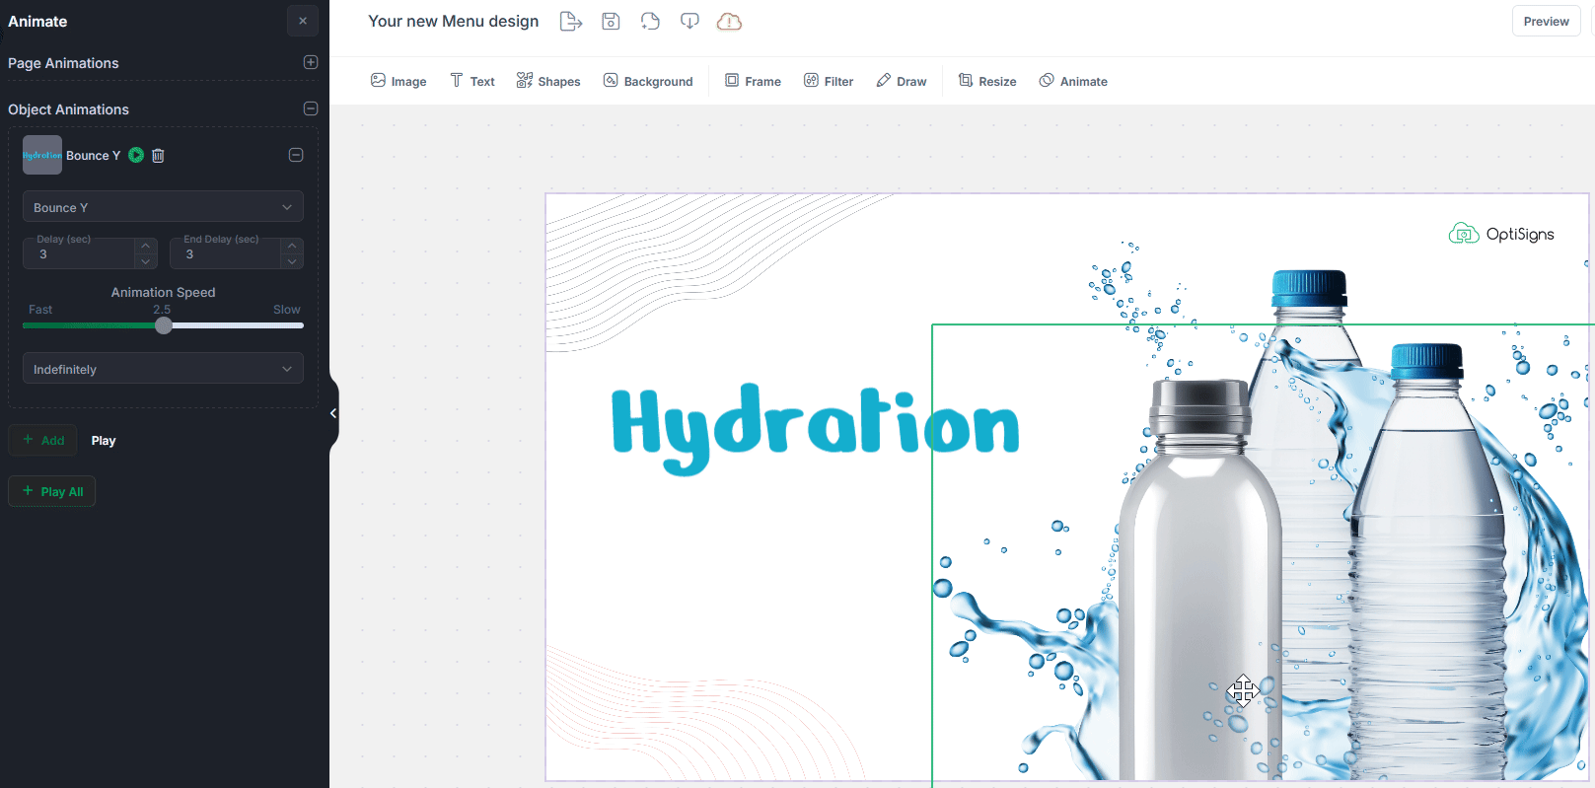Click the save-as-copy icon
1595x788 pixels.
650,21
